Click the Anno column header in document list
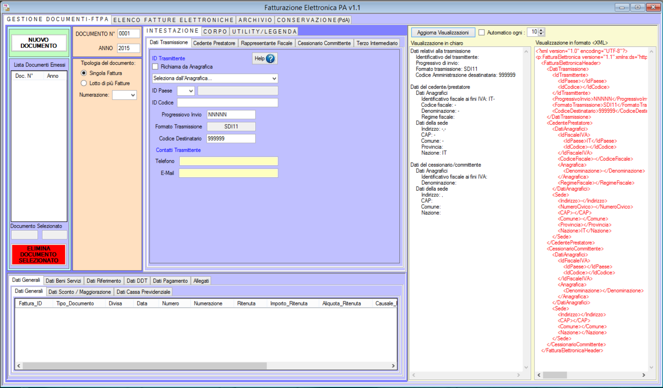The height and width of the screenshot is (388, 663). 53,76
